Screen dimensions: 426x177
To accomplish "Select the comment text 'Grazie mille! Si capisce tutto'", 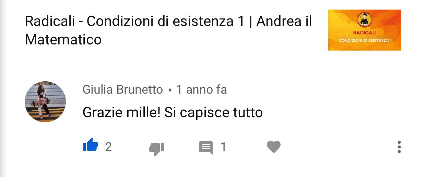I will coord(173,112).
